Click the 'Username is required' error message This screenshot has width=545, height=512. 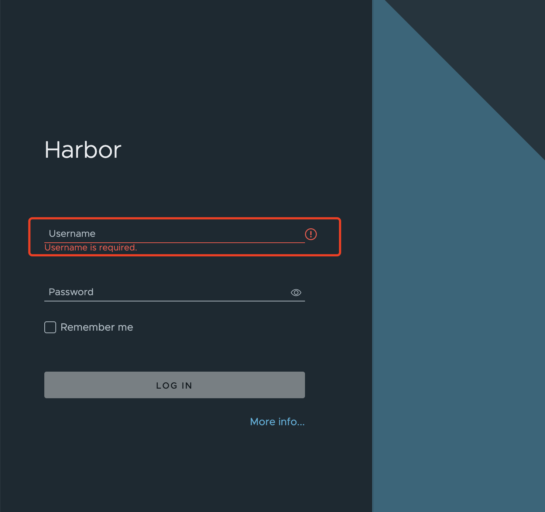coord(91,247)
